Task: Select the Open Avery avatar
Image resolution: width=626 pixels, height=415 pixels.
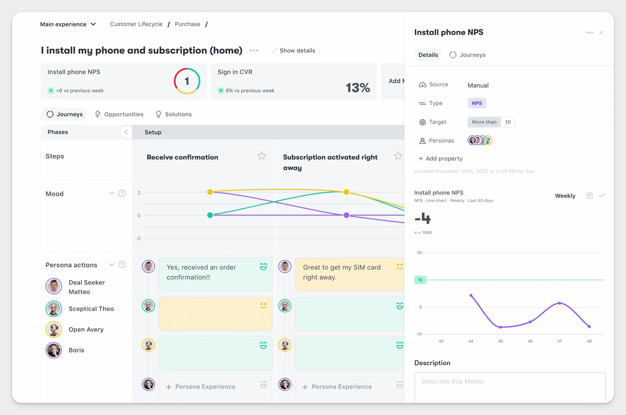Action: (x=54, y=330)
